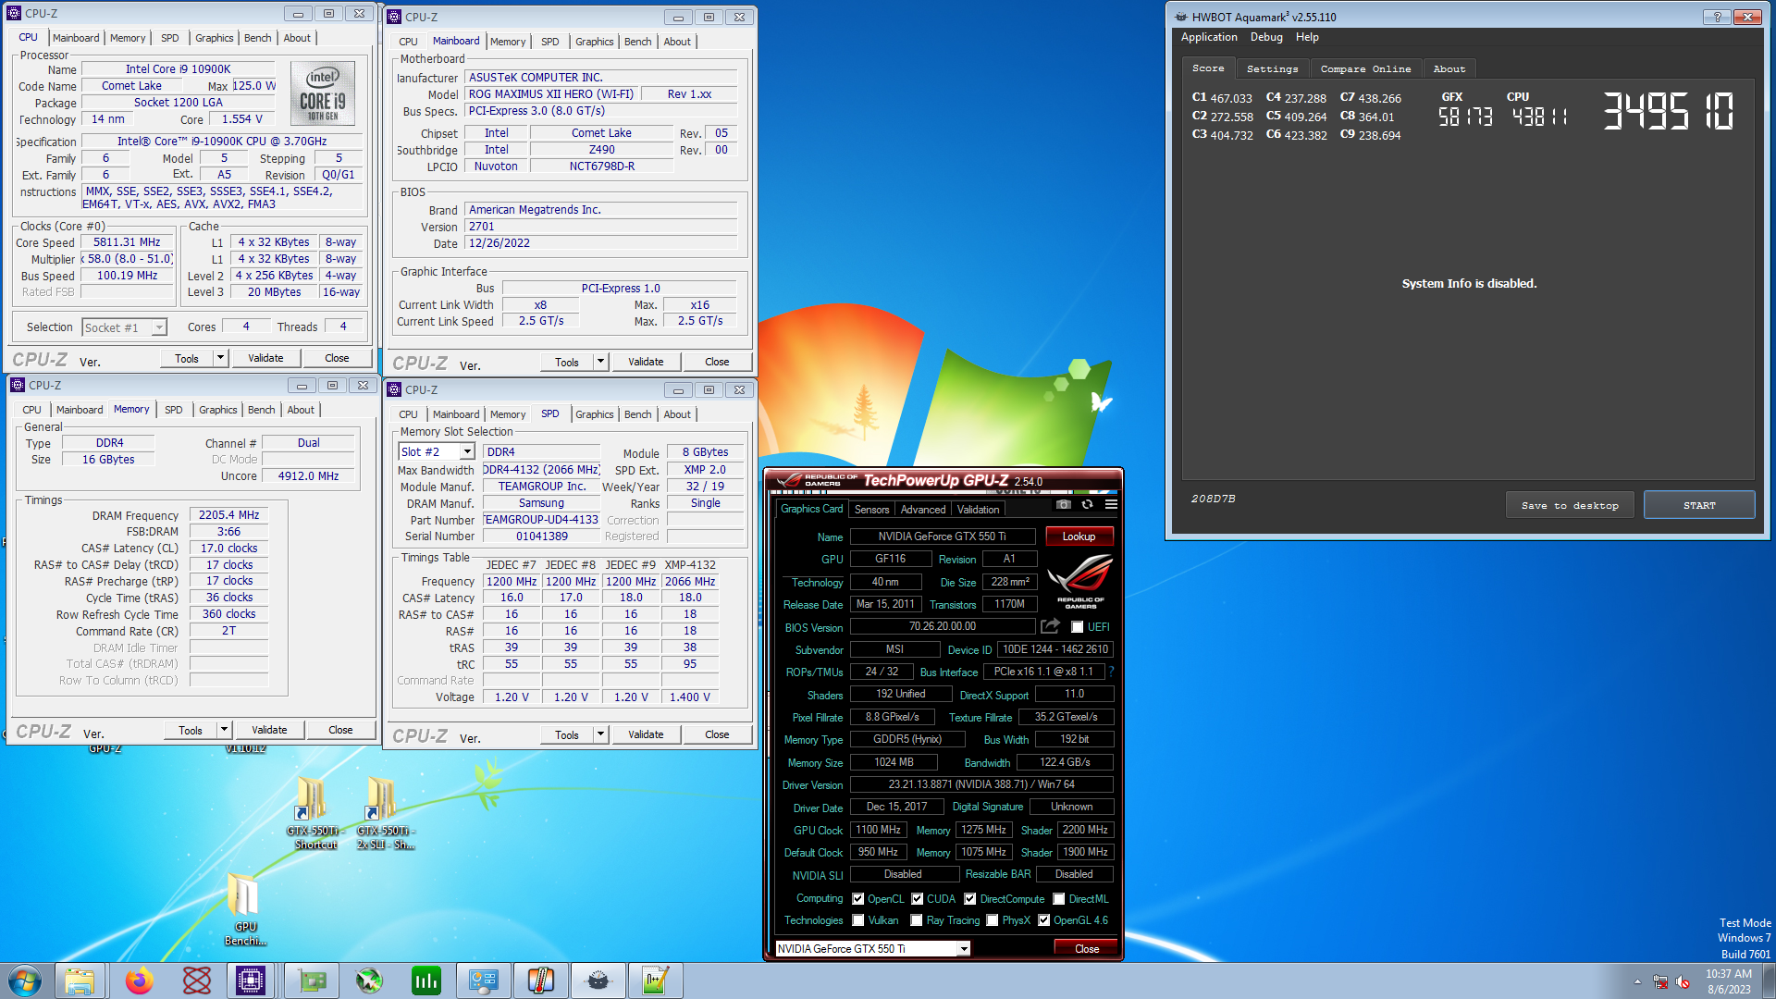The height and width of the screenshot is (999, 1776).
Task: Click the HWBOT Aquamark help question button
Action: (1717, 17)
